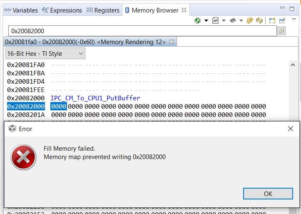Open a new Memory Browser view icon
Screen dimensions: 301x214
272,20
